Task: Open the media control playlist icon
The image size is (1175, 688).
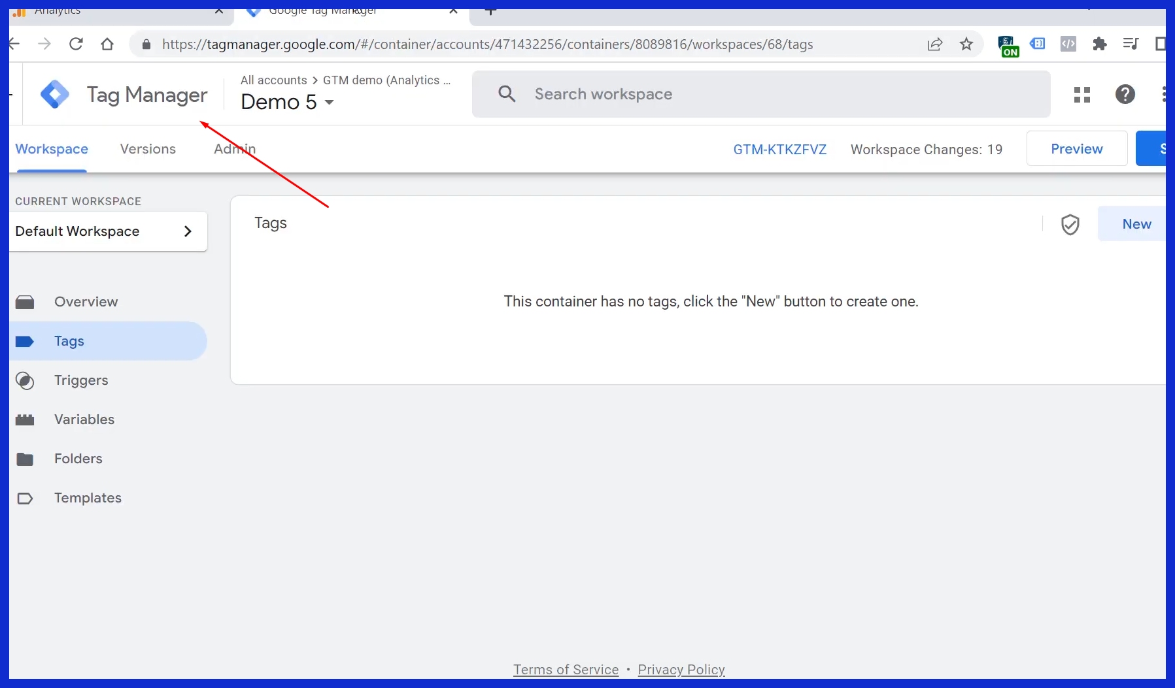Action: click(x=1131, y=44)
